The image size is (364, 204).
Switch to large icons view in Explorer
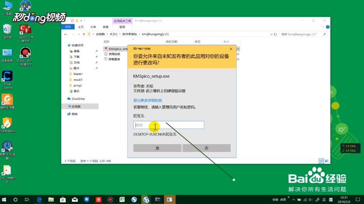327,161
